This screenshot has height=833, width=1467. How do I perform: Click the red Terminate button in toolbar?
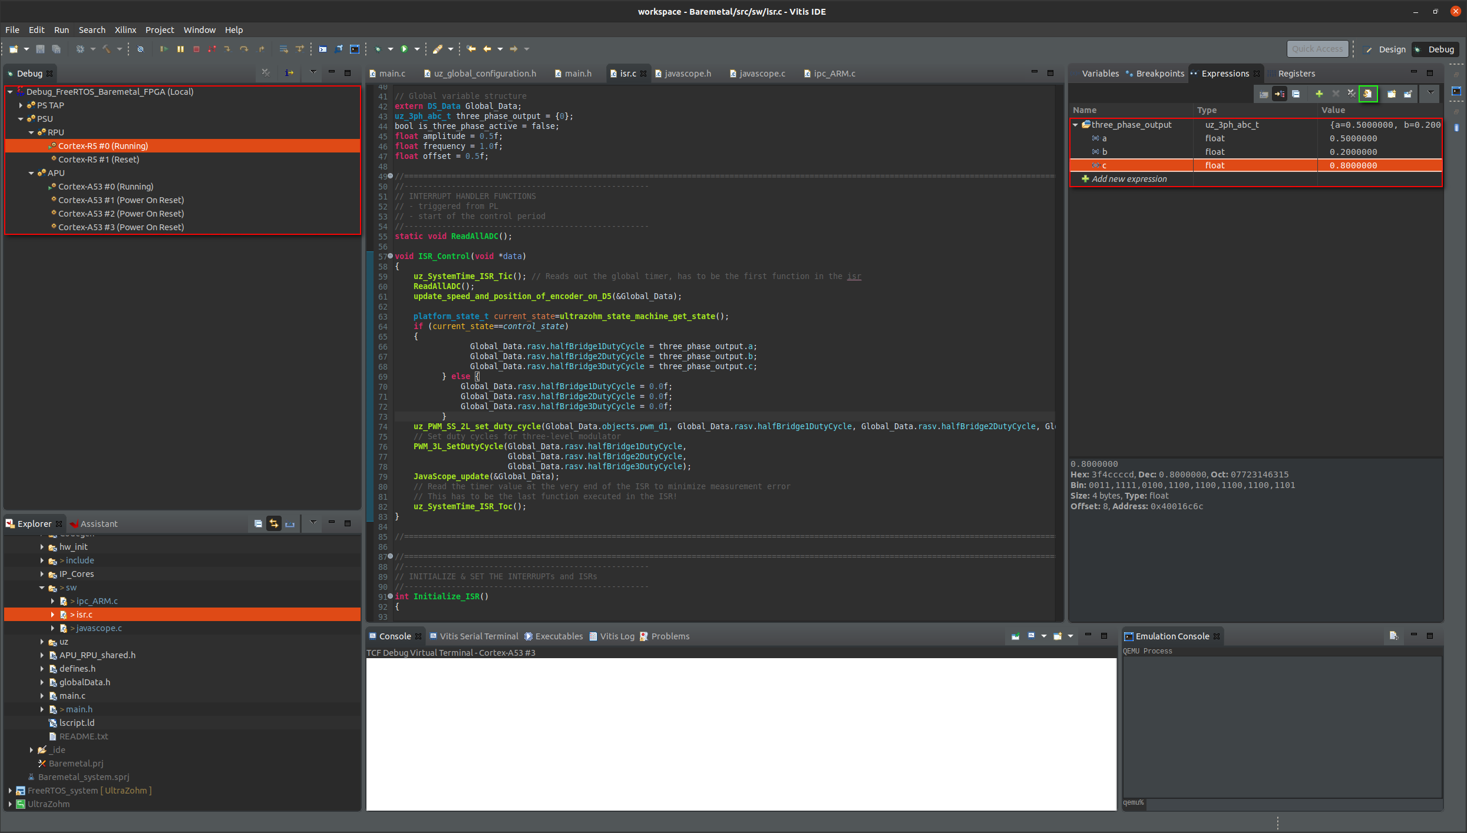point(196,49)
